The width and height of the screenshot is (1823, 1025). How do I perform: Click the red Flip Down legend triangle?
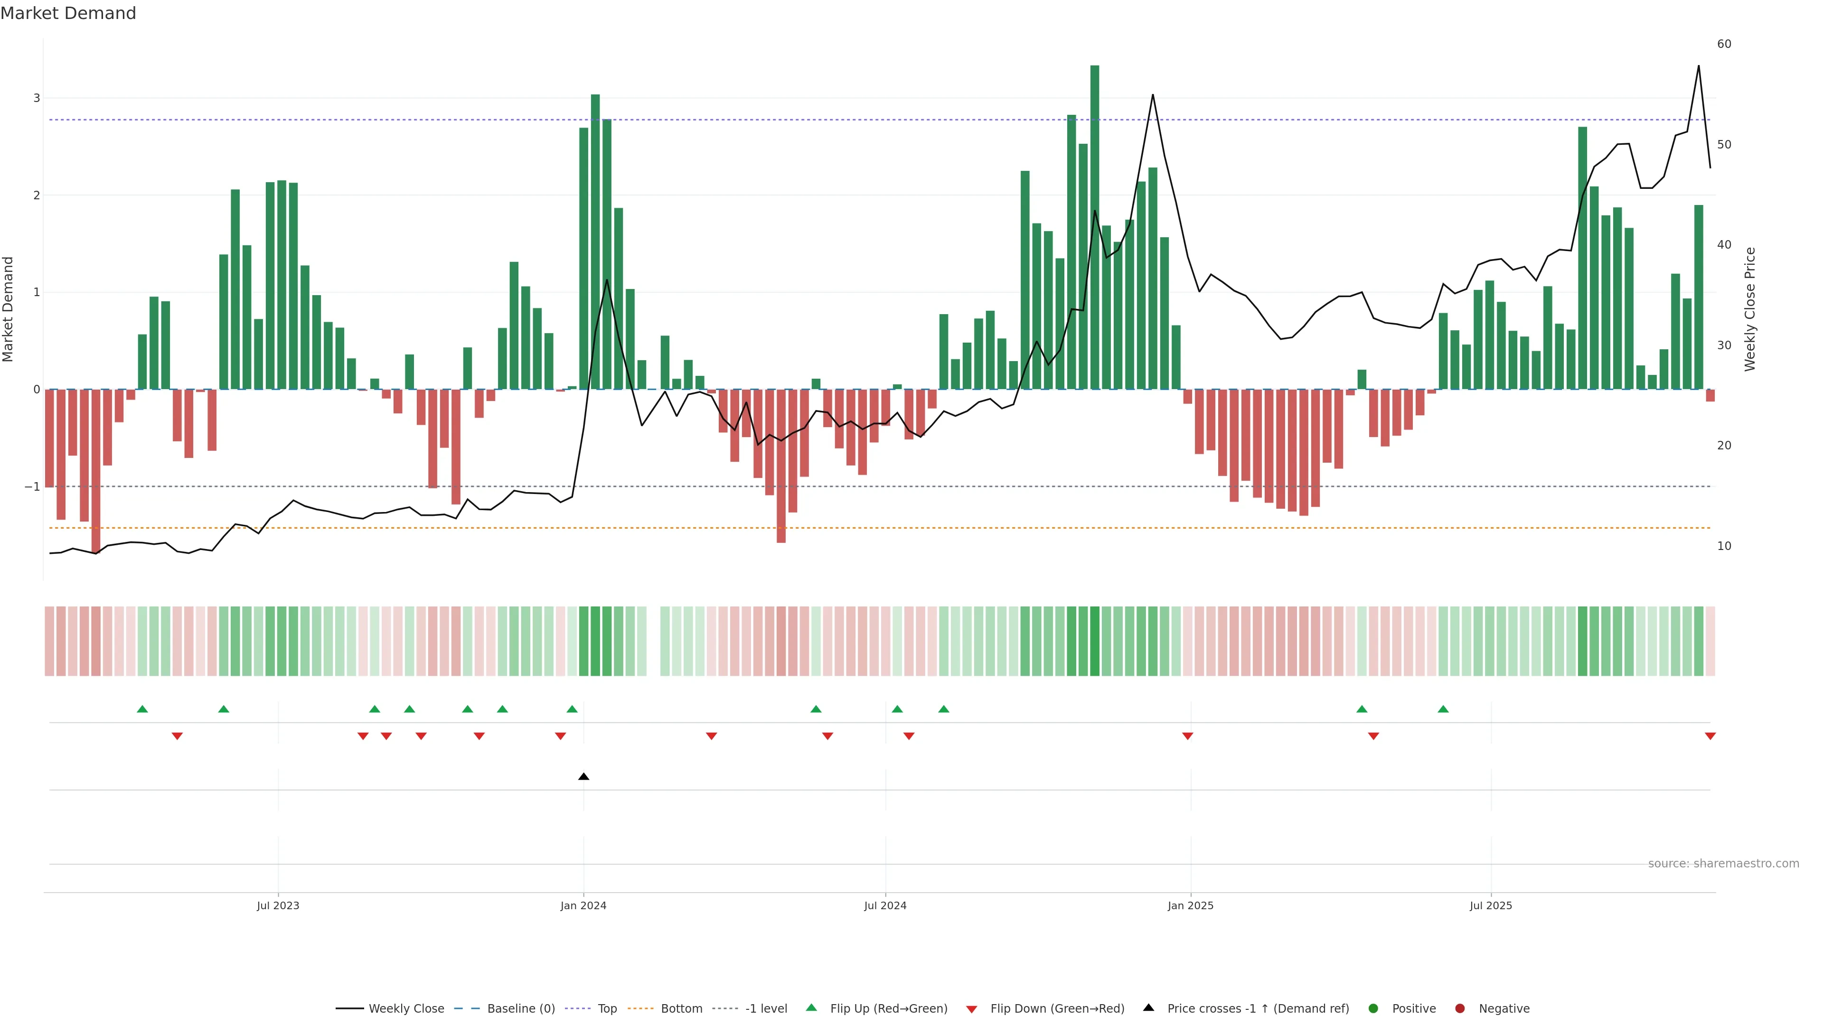tap(972, 1009)
